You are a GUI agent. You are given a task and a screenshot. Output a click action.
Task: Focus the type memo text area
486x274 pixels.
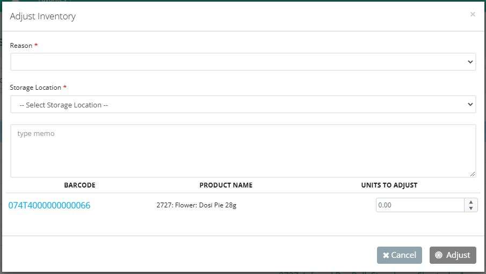[x=243, y=151]
